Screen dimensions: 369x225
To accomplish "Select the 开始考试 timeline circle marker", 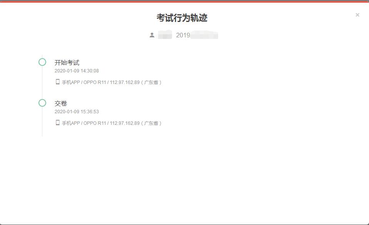I will click(x=42, y=62).
